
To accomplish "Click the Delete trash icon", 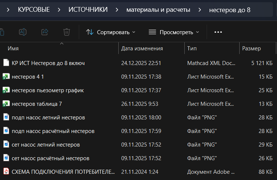I will (x=66, y=32).
